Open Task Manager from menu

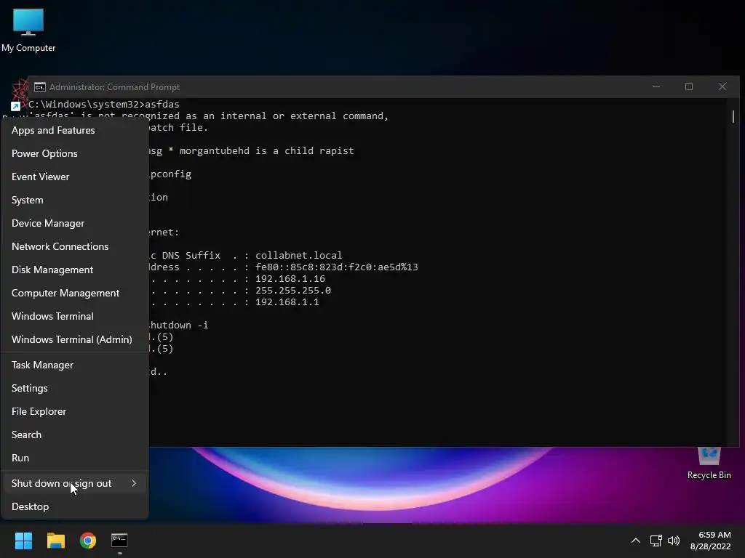pos(75,365)
